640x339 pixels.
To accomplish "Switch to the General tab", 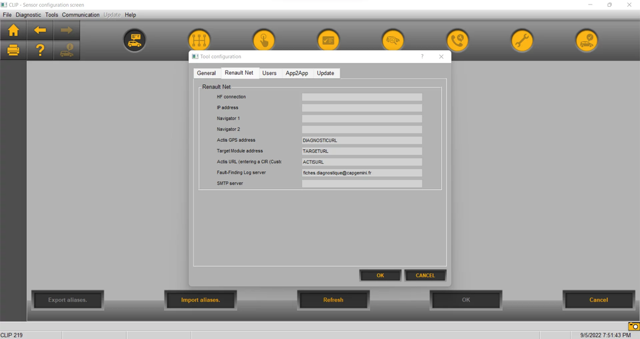I will (206, 73).
